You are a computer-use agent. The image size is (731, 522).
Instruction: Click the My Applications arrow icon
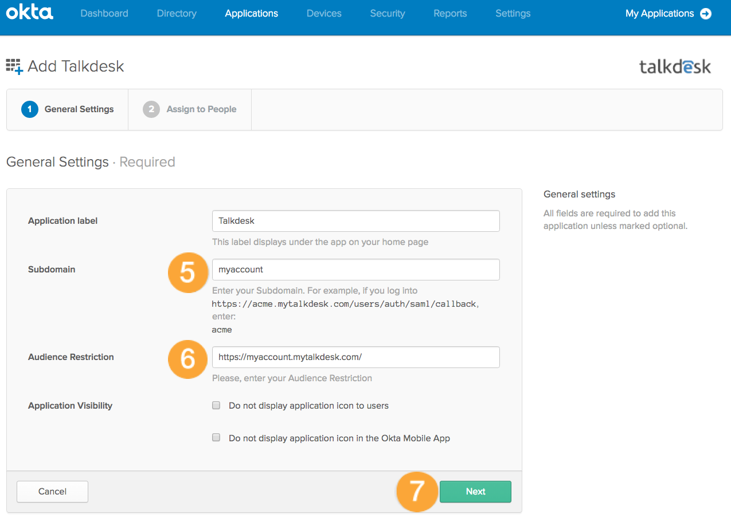pos(706,14)
